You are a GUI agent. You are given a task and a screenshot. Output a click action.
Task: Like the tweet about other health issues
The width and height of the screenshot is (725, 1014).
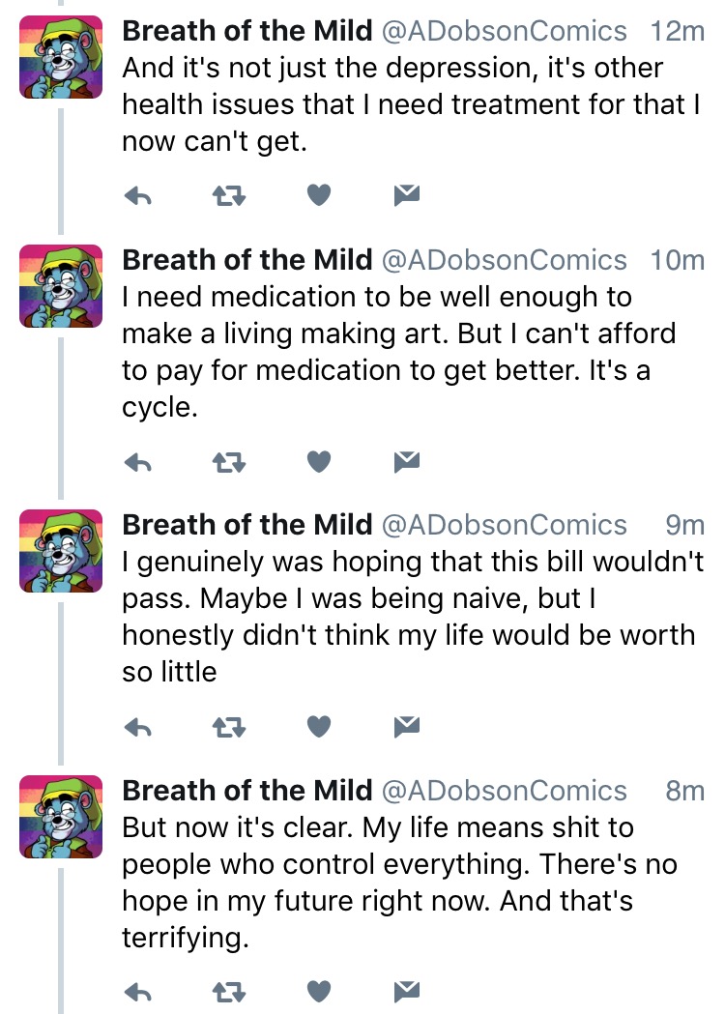(x=319, y=194)
